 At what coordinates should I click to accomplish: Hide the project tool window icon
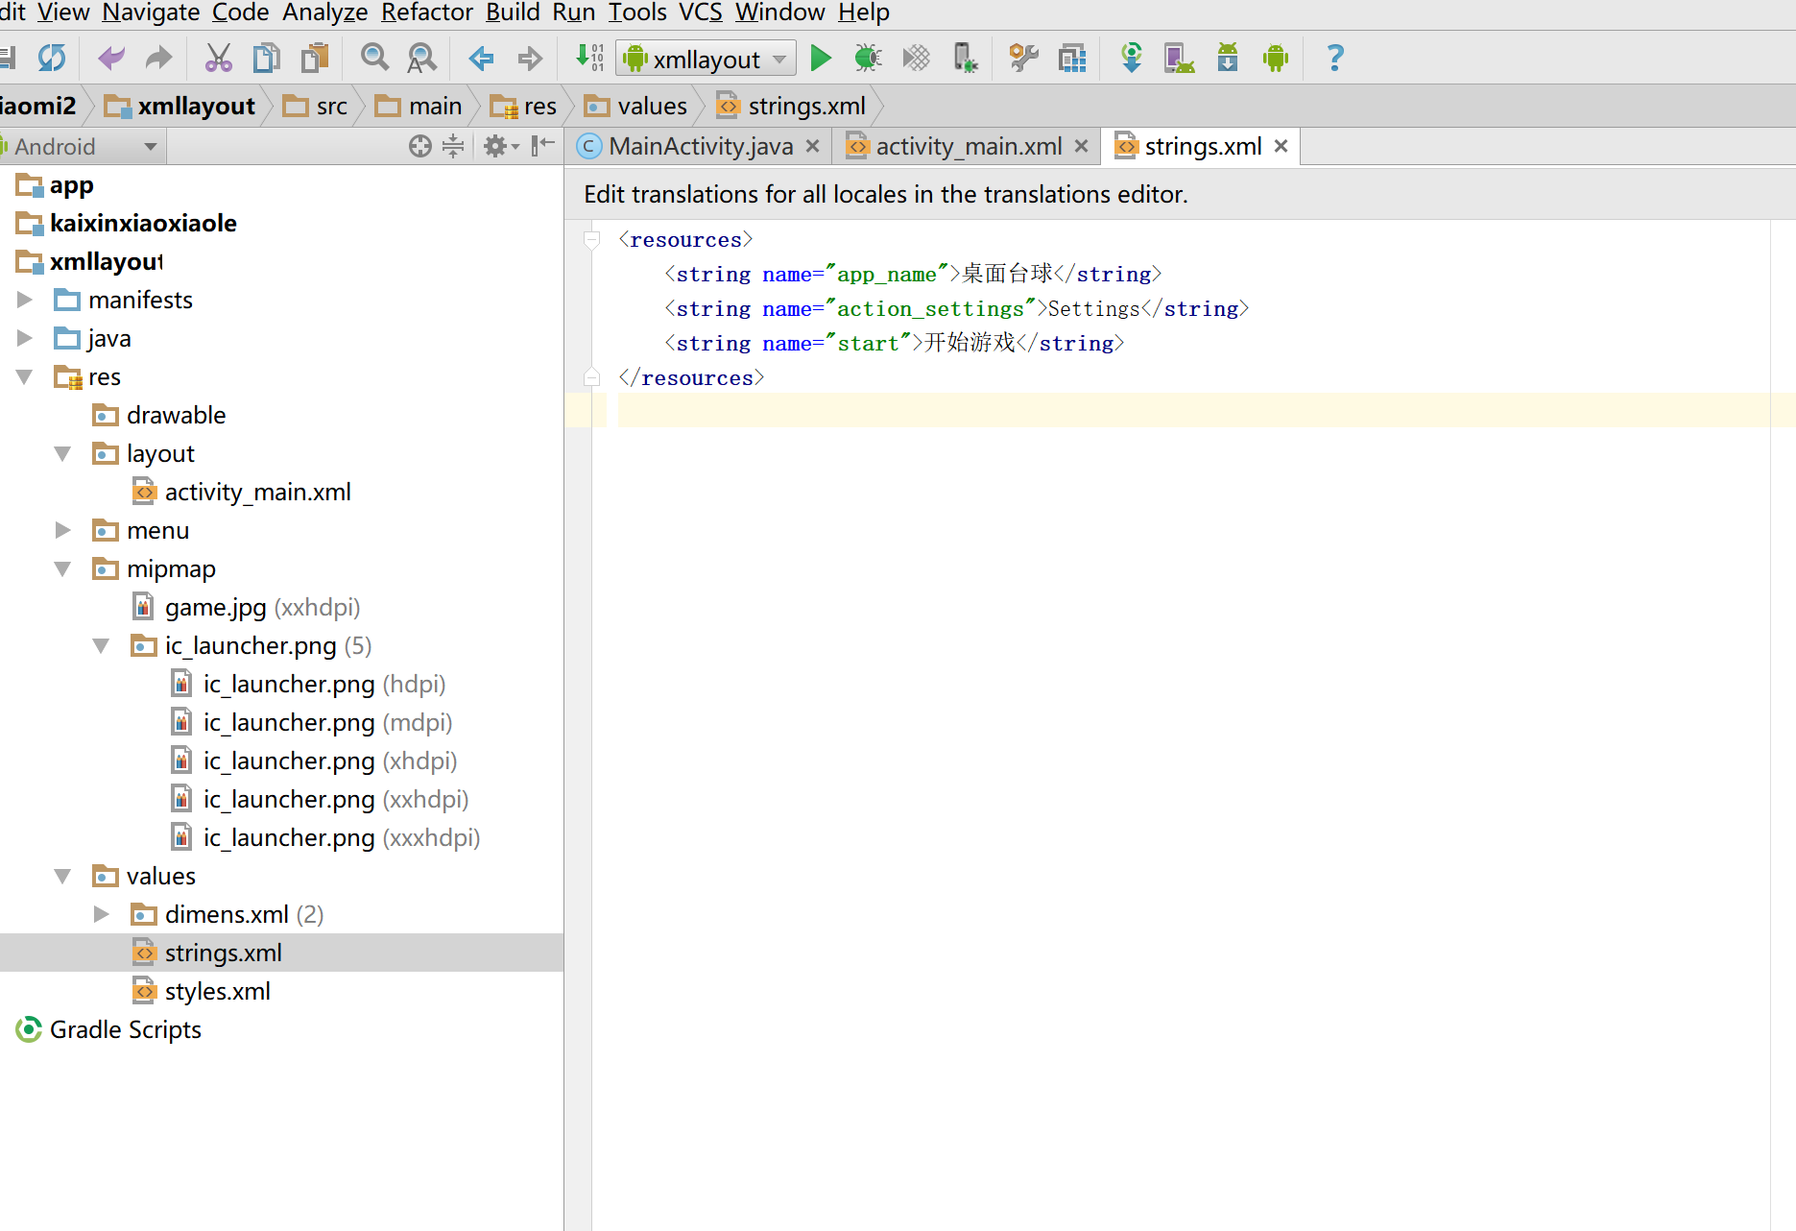pos(542,146)
